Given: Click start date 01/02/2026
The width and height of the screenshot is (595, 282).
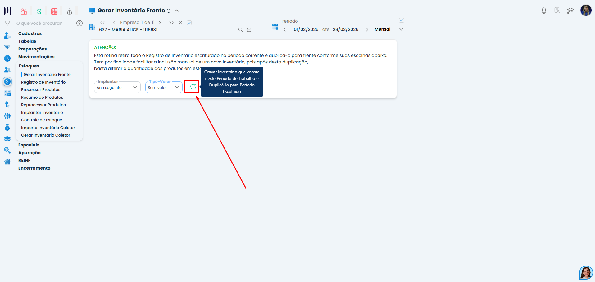Looking at the screenshot, I should click(x=306, y=29).
